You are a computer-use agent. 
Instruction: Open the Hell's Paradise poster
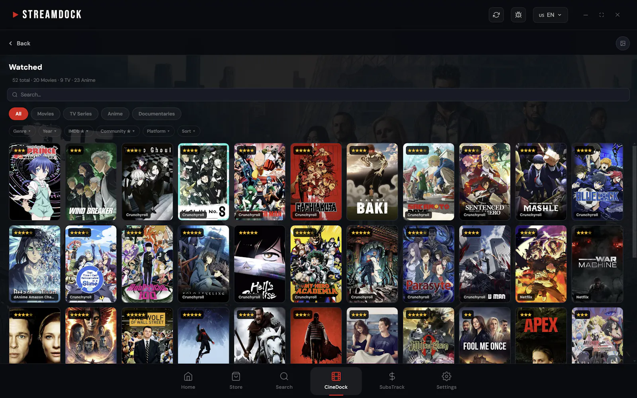[260, 264]
